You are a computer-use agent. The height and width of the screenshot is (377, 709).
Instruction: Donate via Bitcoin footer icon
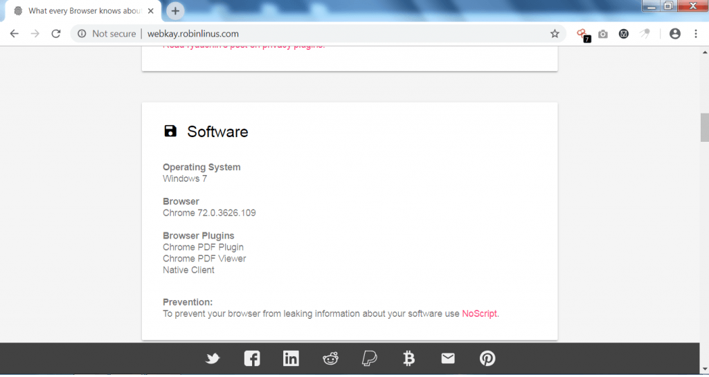[409, 358]
